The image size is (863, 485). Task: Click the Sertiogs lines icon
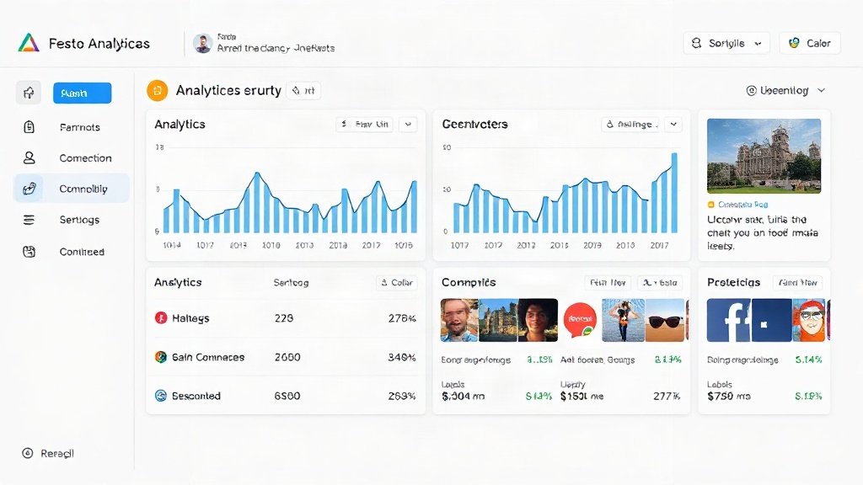[29, 220]
